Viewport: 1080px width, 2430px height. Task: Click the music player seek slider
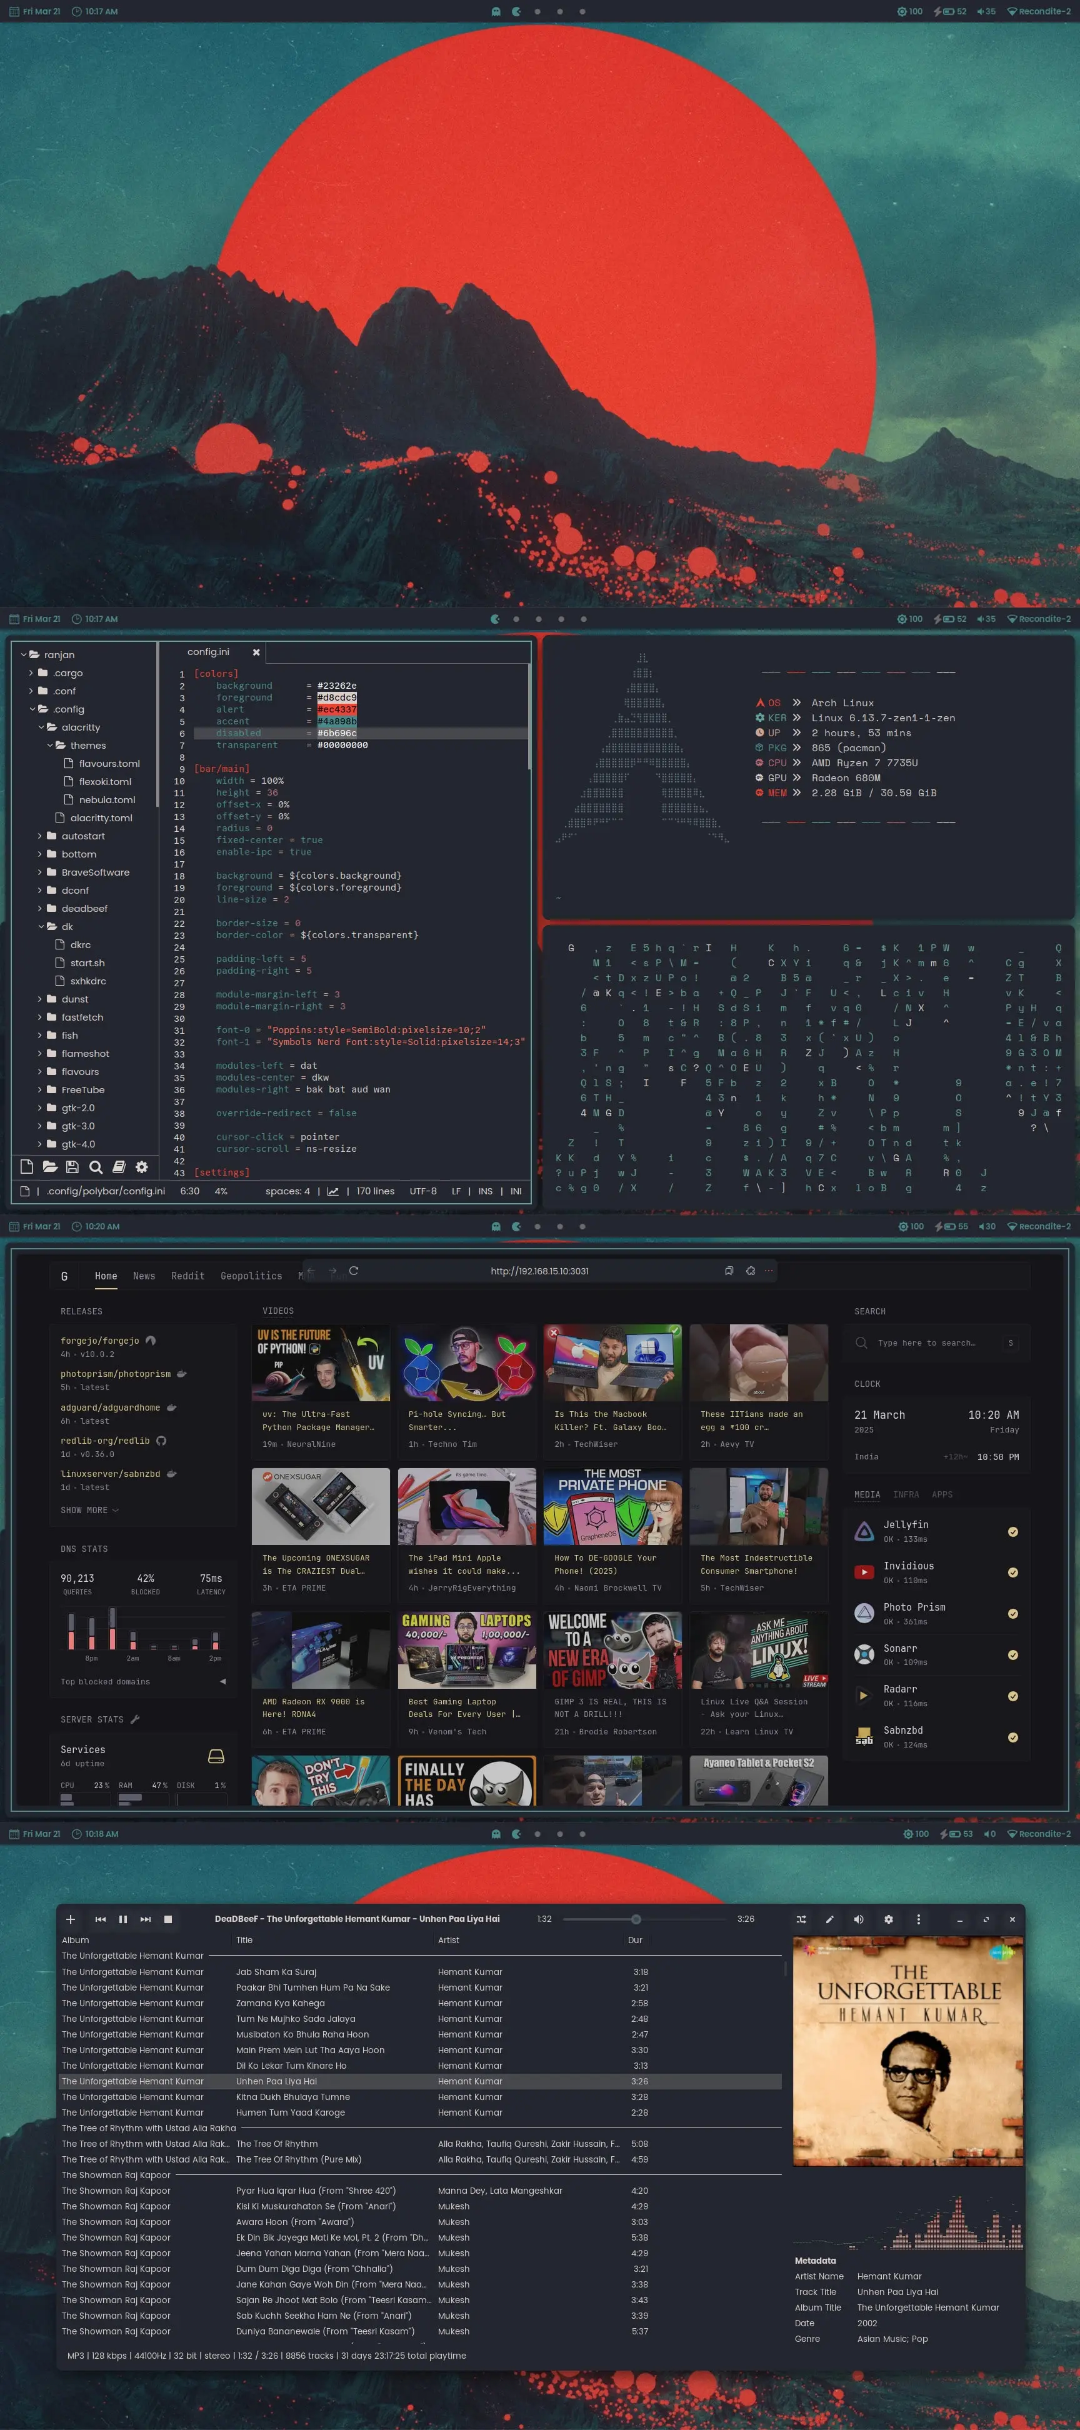pyautogui.click(x=644, y=1919)
